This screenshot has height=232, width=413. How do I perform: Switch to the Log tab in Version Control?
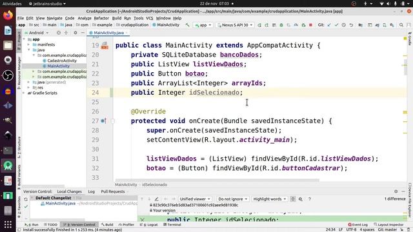click(92, 191)
